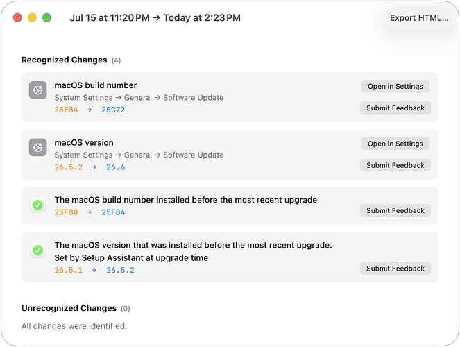Click the macOS build number title
Image resolution: width=460 pixels, height=347 pixels.
click(96, 85)
